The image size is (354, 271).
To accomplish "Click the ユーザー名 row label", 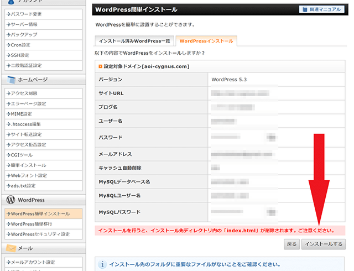I will click(111, 121).
